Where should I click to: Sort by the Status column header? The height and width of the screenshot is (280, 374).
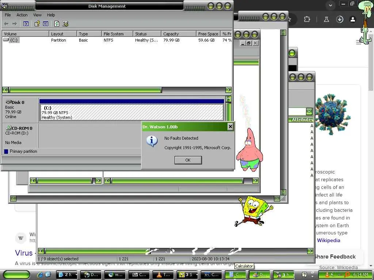pos(147,34)
